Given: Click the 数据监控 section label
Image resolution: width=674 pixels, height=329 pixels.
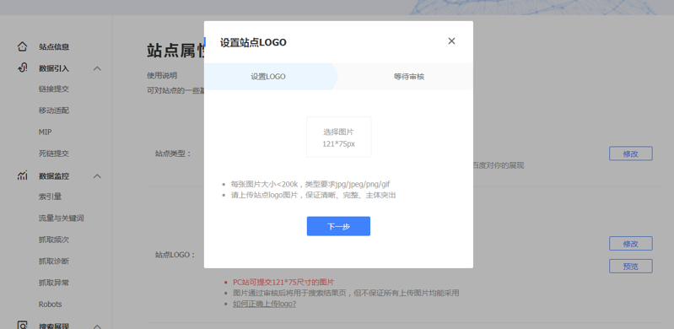Looking at the screenshot, I should tap(54, 176).
